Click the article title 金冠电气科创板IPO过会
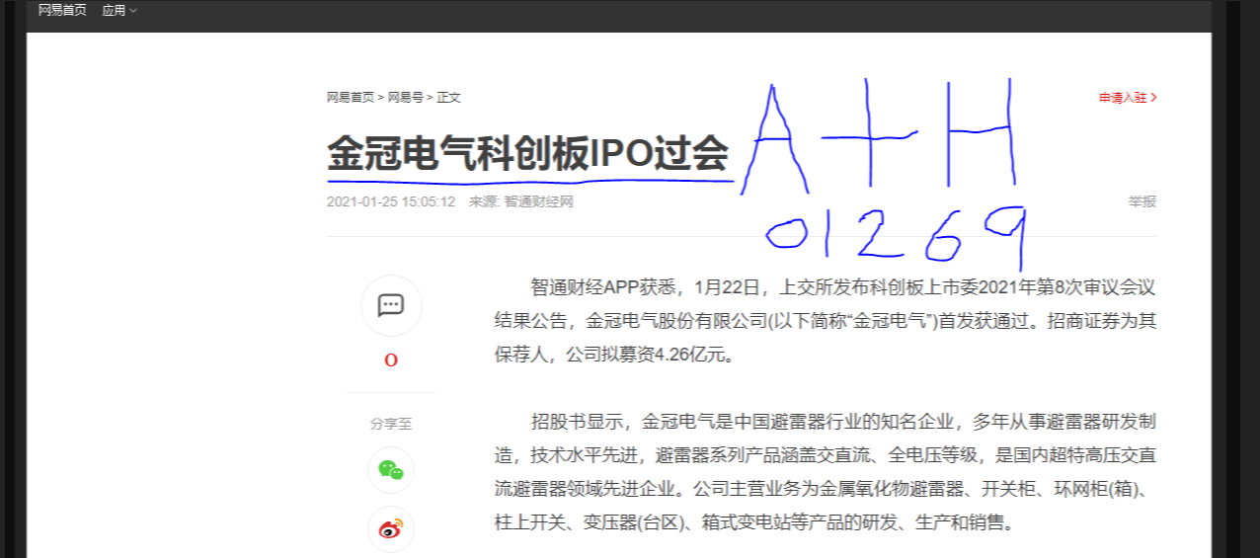 click(527, 154)
